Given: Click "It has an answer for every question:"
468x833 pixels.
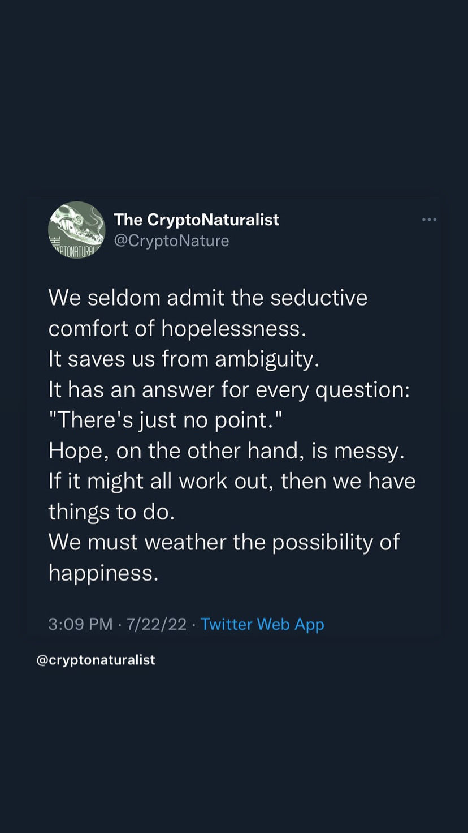Looking at the screenshot, I should click(229, 390).
